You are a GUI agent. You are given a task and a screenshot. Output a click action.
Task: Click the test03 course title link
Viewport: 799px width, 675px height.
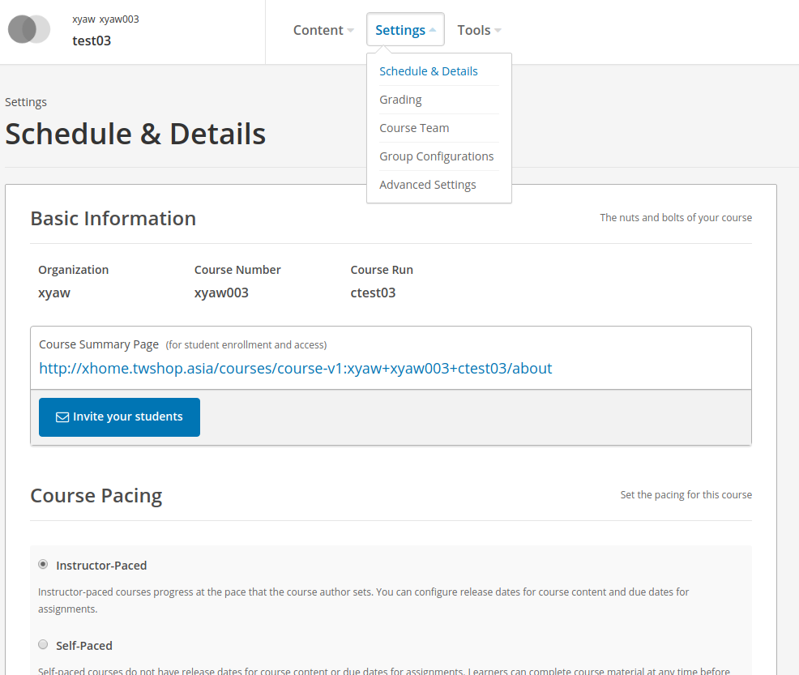pos(92,41)
